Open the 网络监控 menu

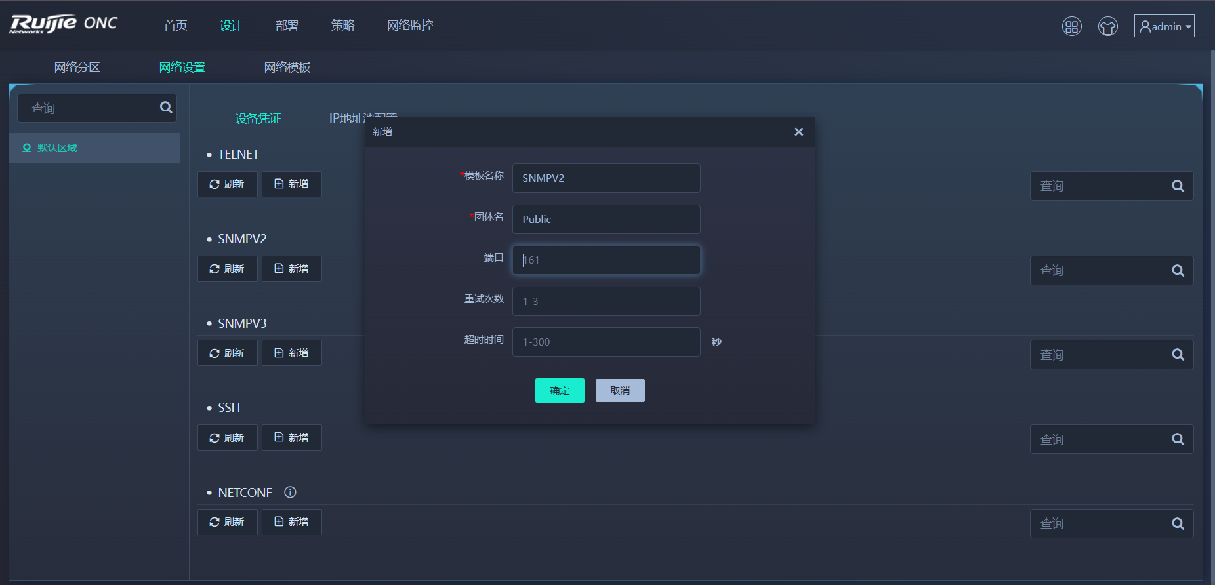[410, 26]
